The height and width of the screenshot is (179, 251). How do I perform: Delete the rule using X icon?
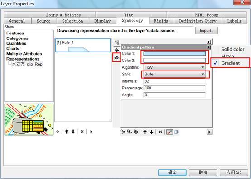82,132
